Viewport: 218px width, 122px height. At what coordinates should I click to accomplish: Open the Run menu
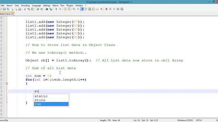tap(62, 5)
